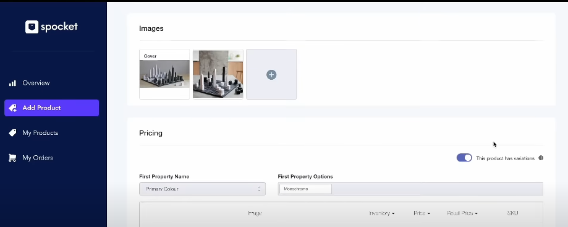Click the My Products tag icon

click(x=13, y=133)
